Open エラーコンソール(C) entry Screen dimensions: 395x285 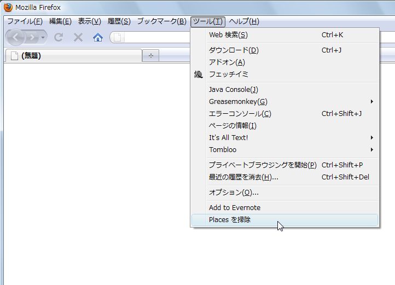[284, 114]
